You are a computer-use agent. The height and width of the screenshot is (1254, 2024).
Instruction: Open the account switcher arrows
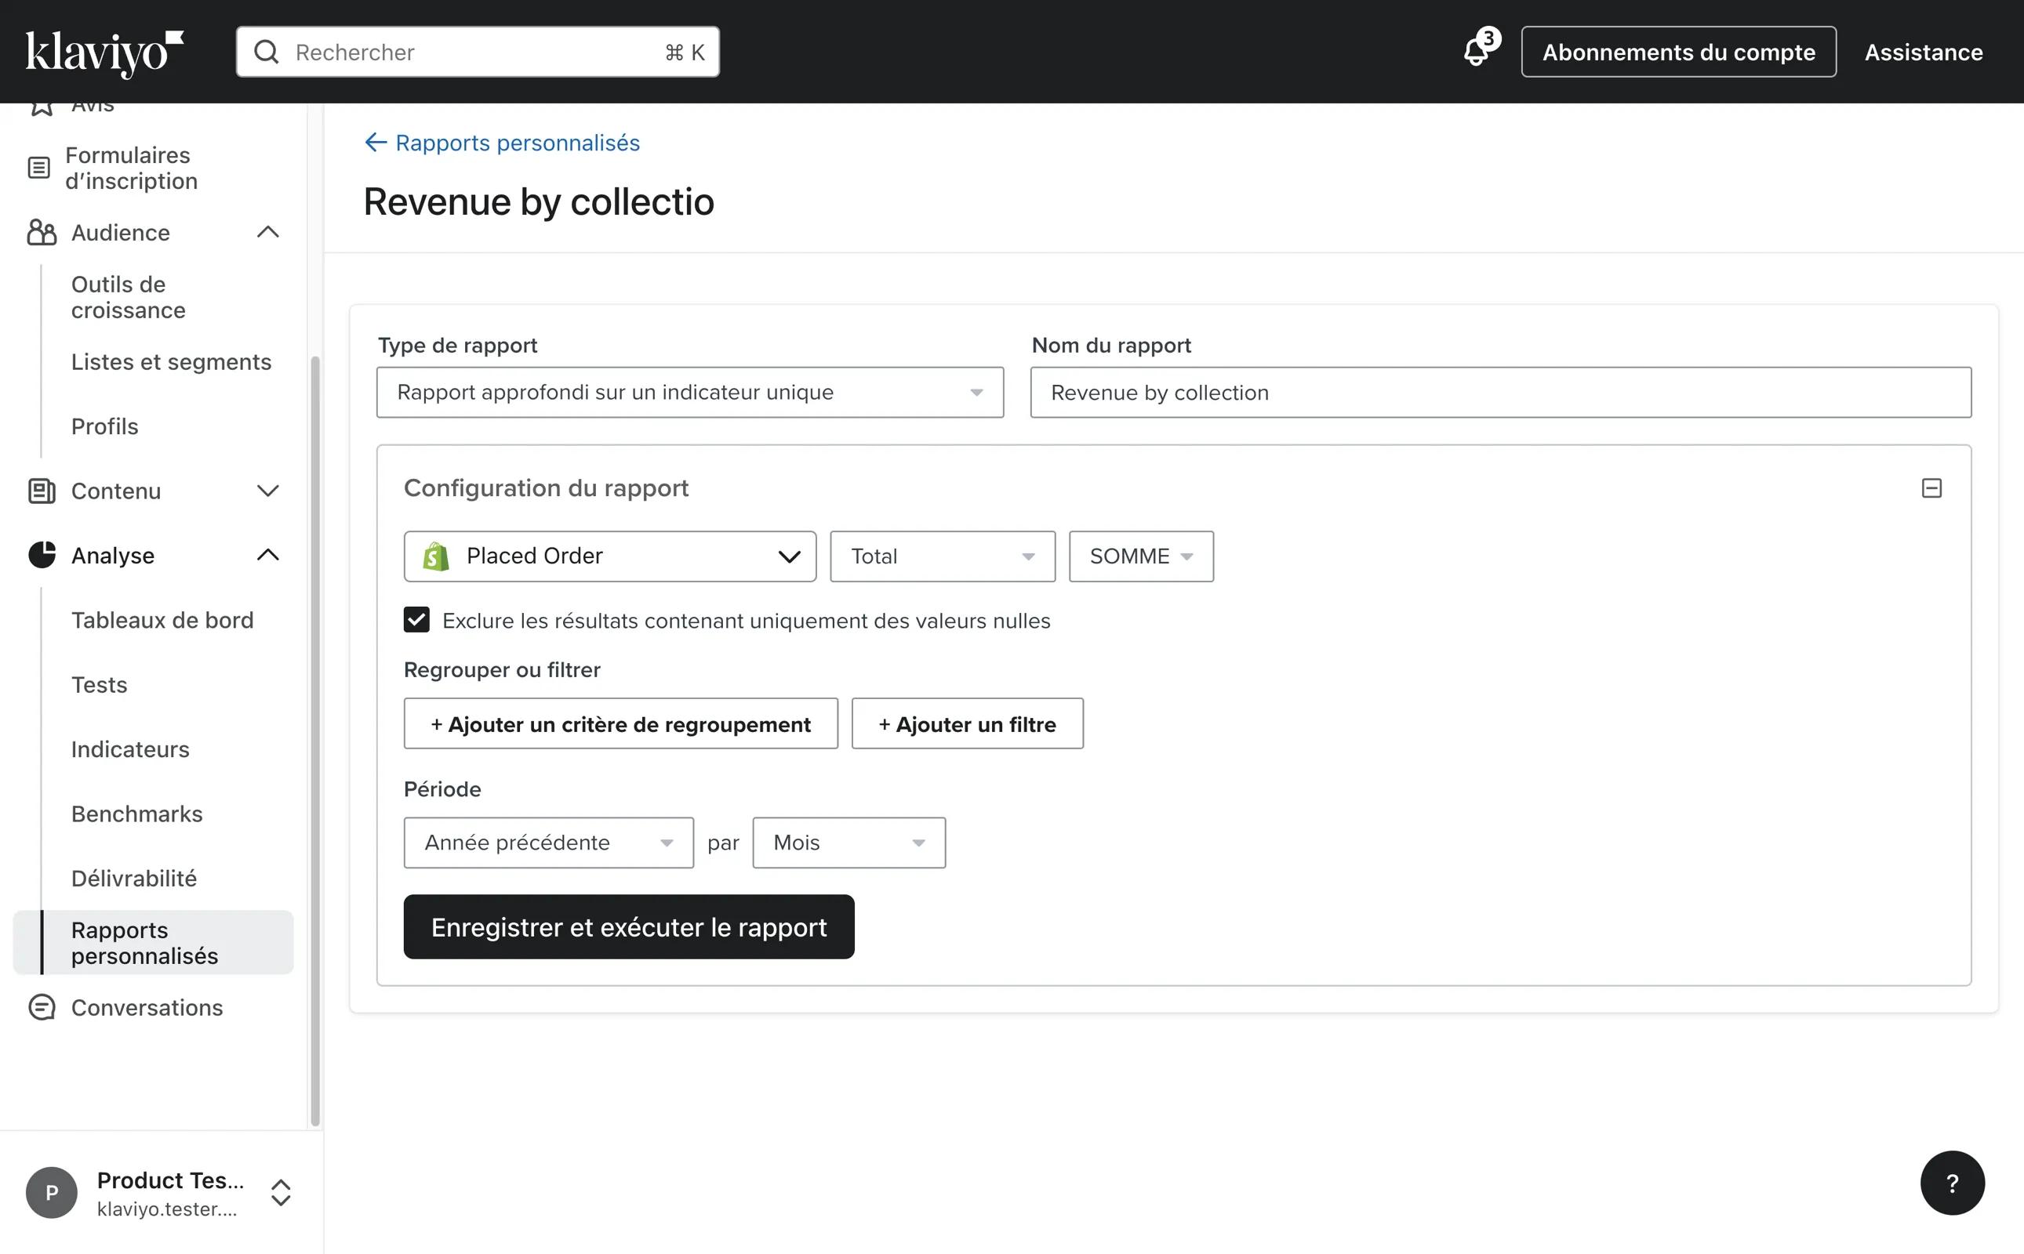coord(282,1193)
